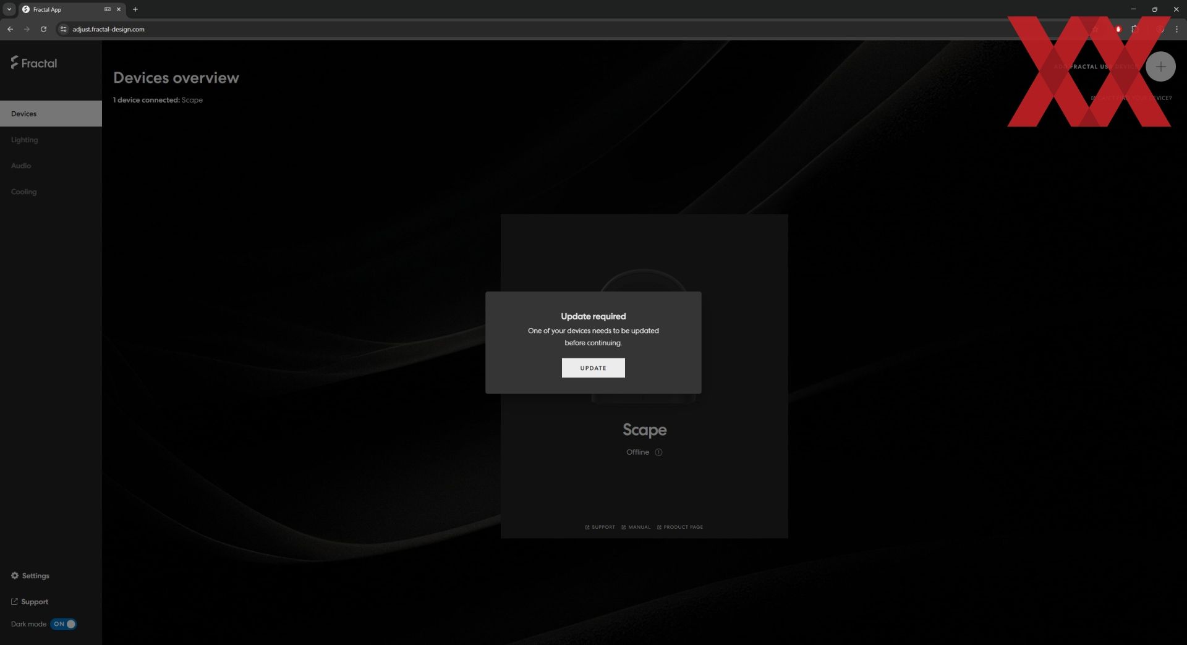Reload the page with the refresh icon
Viewport: 1187px width, 645px height.
tap(43, 29)
